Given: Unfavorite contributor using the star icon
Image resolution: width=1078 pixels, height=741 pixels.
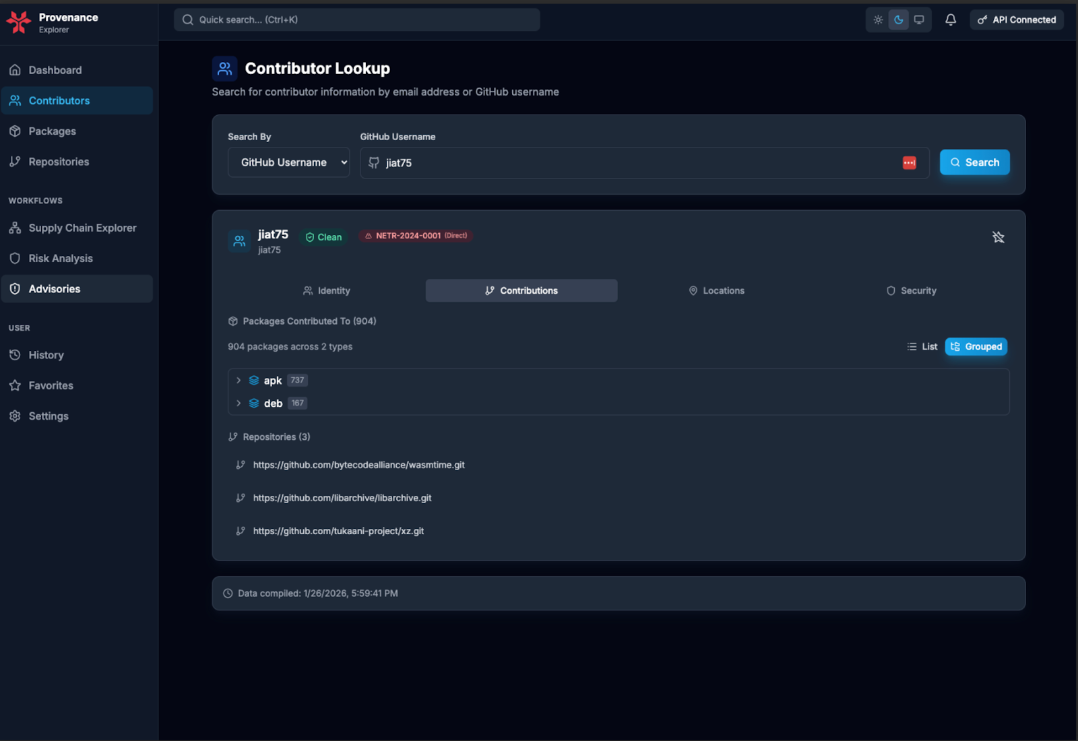Looking at the screenshot, I should pyautogui.click(x=998, y=237).
